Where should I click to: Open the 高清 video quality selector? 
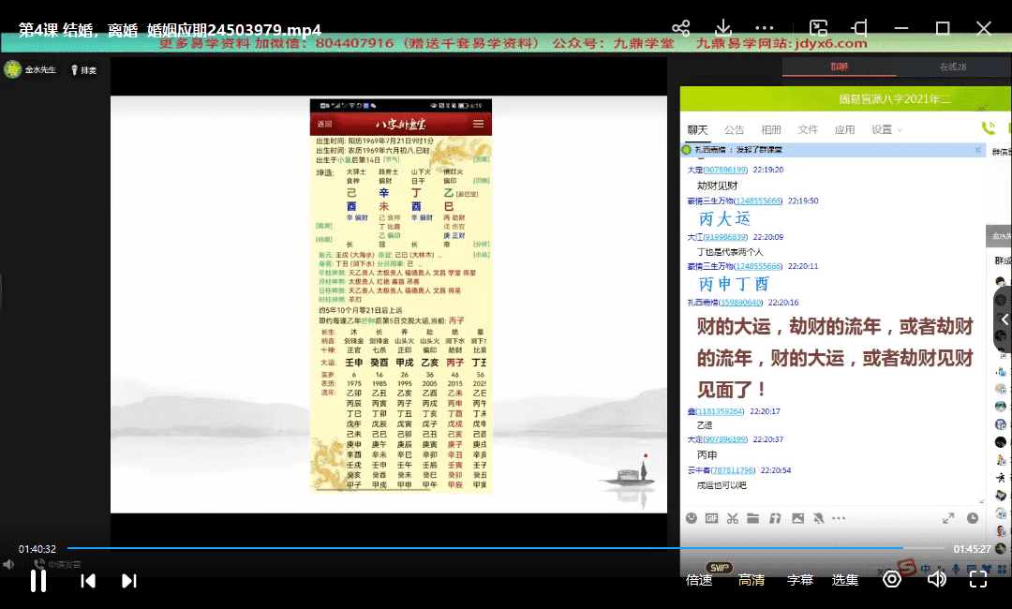(751, 580)
